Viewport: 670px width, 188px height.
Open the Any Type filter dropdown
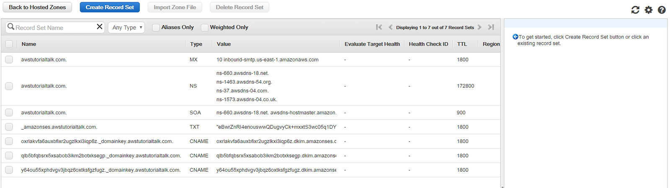tap(126, 28)
